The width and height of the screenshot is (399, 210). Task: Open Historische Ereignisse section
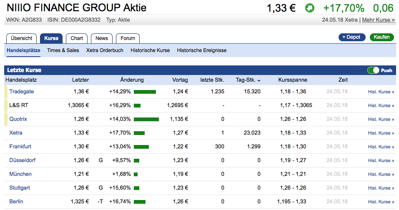click(x=202, y=50)
